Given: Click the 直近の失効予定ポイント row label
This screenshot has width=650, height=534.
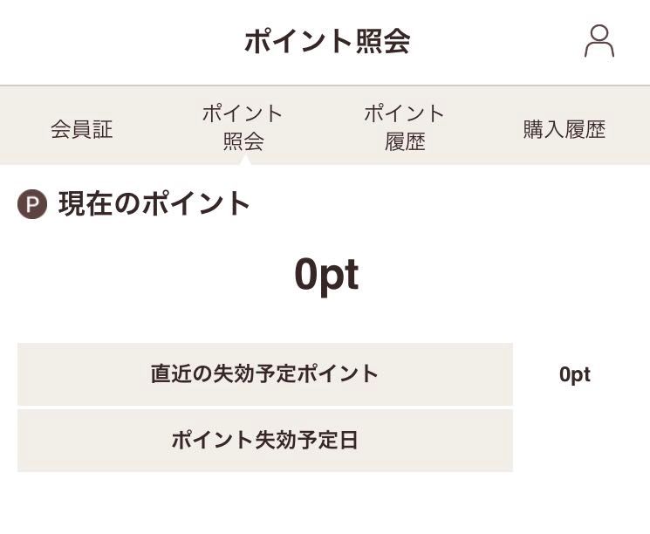Looking at the screenshot, I should (x=264, y=373).
